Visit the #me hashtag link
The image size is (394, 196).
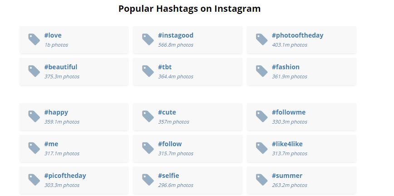51,144
